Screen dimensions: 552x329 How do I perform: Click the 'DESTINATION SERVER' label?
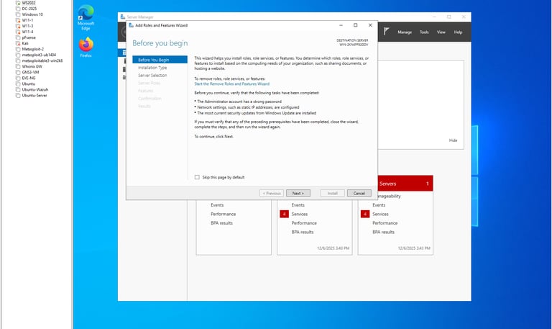tap(352, 40)
